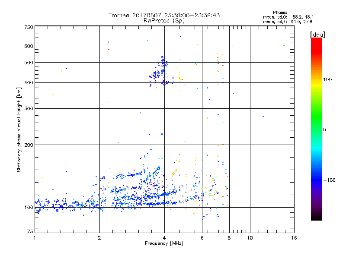Viewport: 346px width, 259px height.
Task: Click the x-axis label 'Frequency [MHz]'
Action: pyautogui.click(x=164, y=243)
